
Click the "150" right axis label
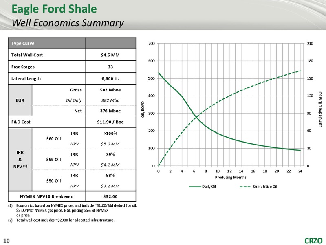[x=310, y=78]
